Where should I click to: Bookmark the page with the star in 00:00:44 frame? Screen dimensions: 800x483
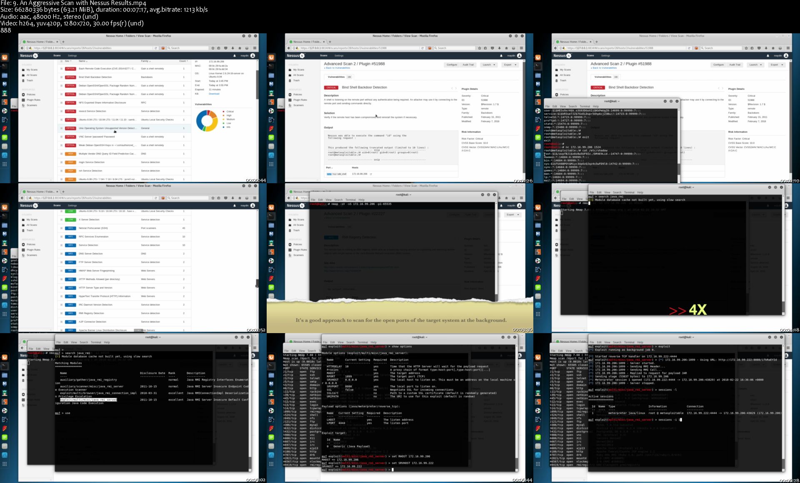point(213,48)
